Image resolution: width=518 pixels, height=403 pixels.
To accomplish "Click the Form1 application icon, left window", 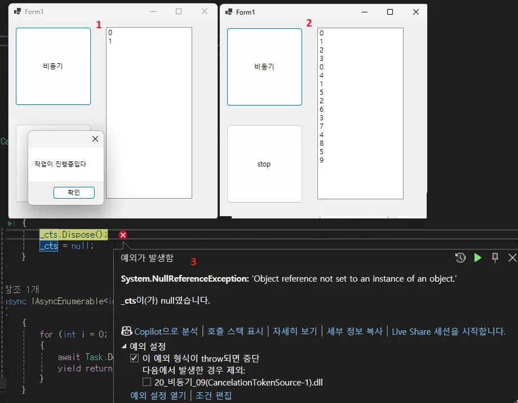I will [x=17, y=11].
